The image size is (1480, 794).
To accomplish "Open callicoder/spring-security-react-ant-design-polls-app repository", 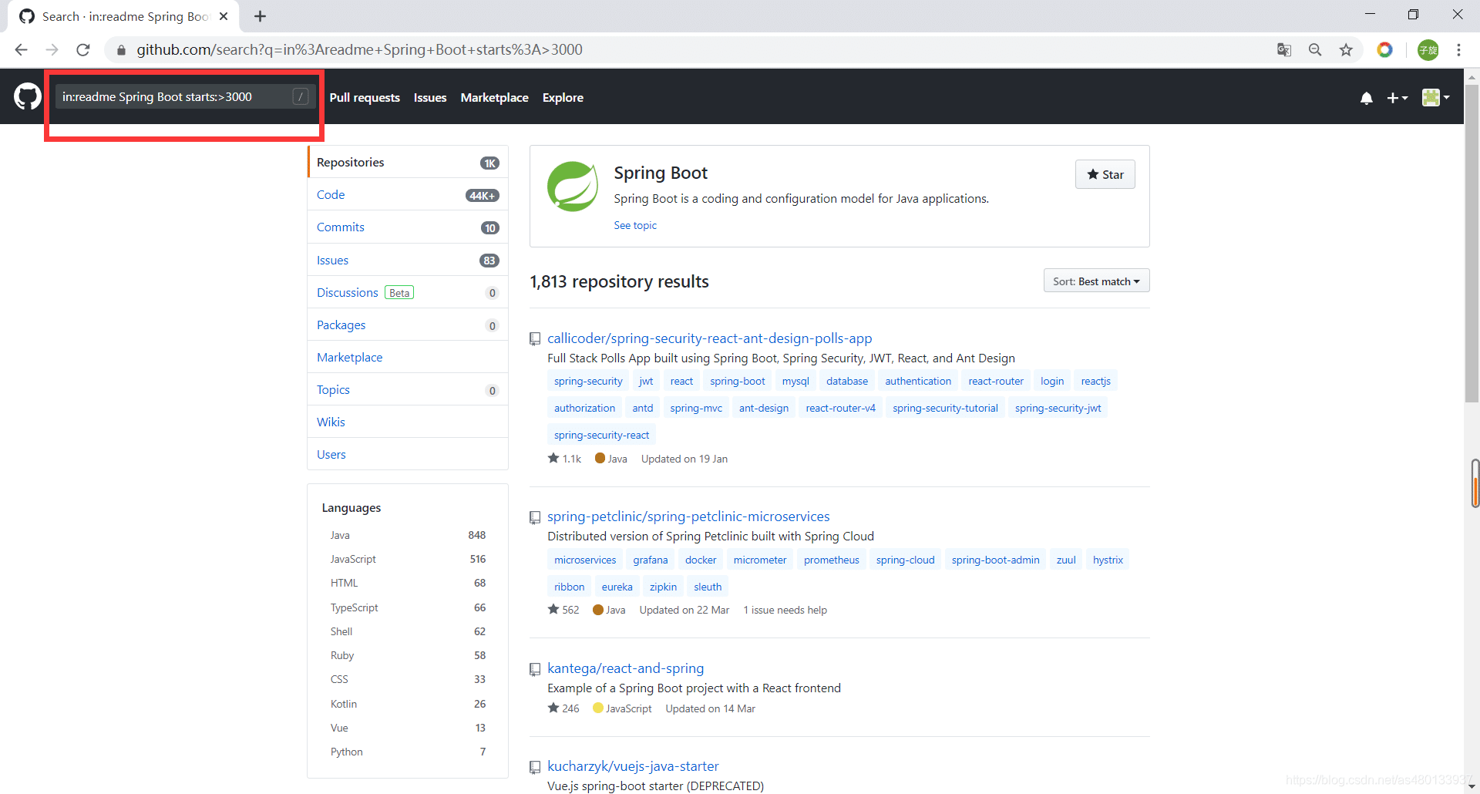I will click(709, 338).
